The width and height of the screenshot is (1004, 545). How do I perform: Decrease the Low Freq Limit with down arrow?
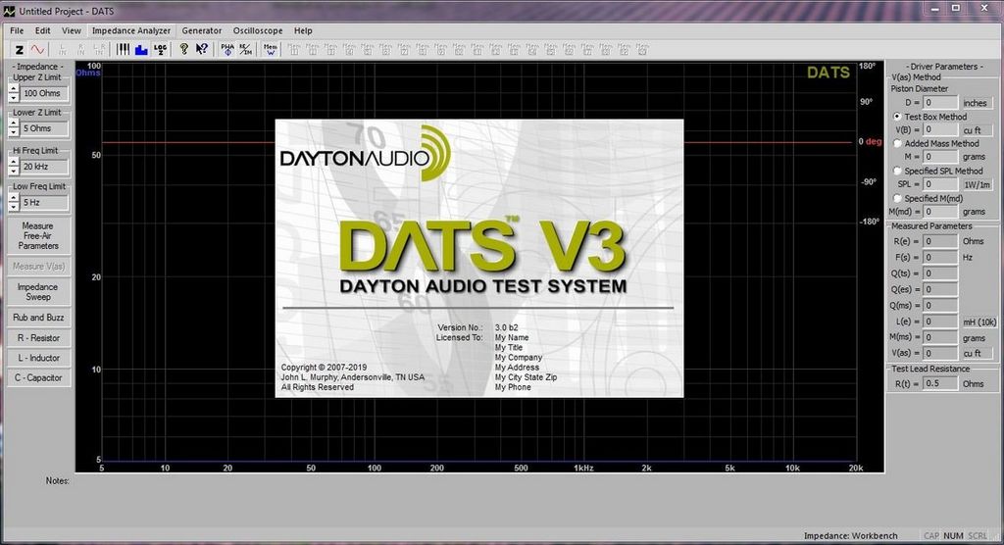point(14,206)
